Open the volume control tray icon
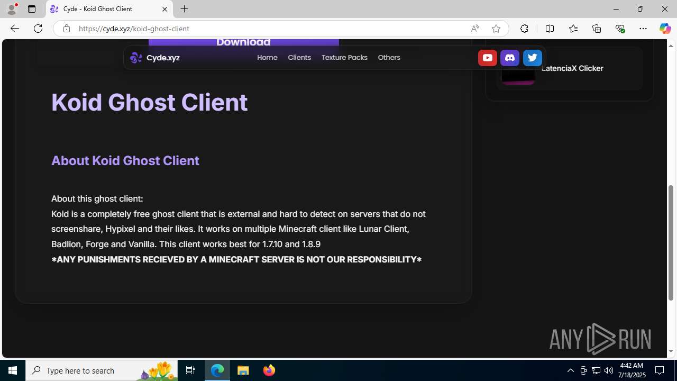 coord(609,370)
